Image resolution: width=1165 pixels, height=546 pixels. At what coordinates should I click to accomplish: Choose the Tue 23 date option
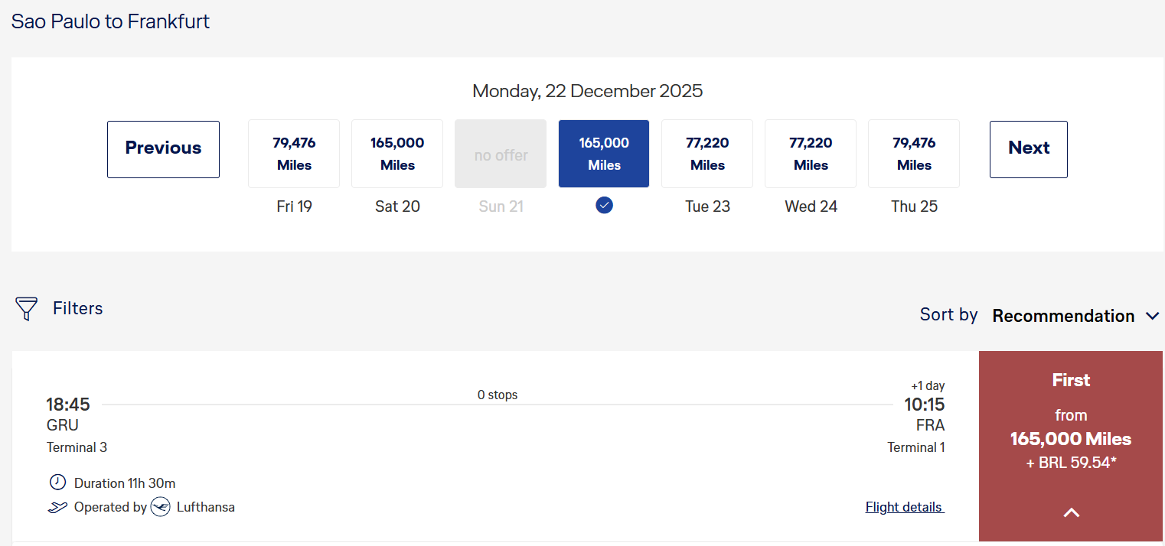tap(707, 154)
